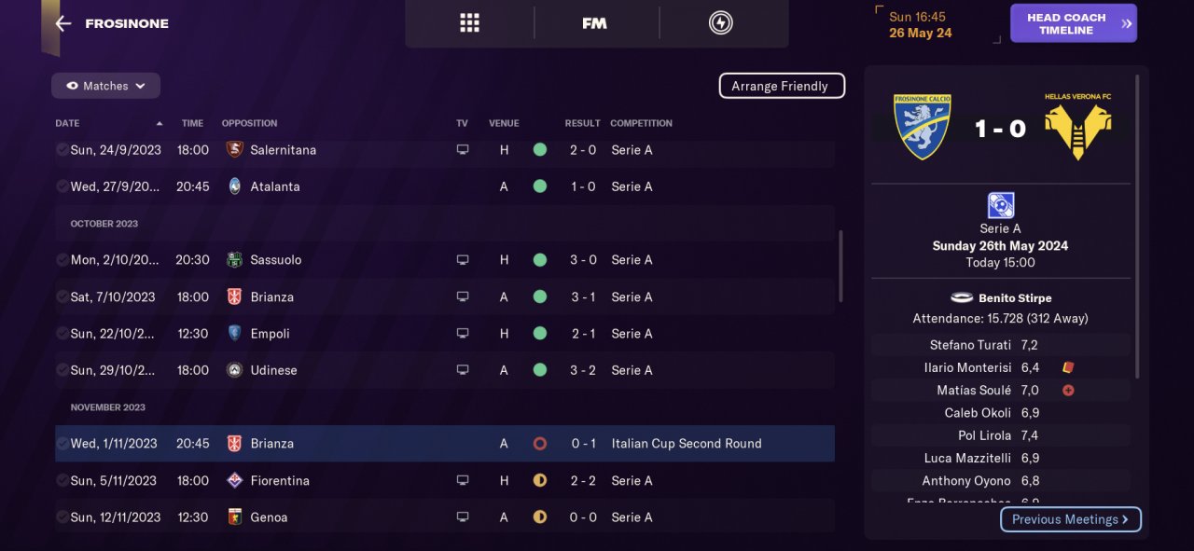This screenshot has width=1194, height=551.
Task: Click the Salernitana club badge
Action: (234, 150)
